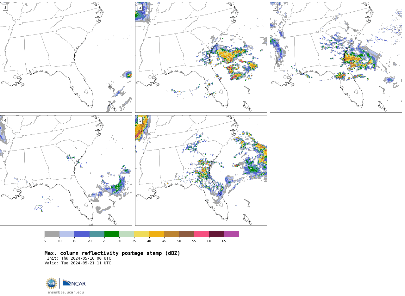The image size is (405, 296).
Task: Click the Max. column reflectivity title
Action: click(x=112, y=253)
